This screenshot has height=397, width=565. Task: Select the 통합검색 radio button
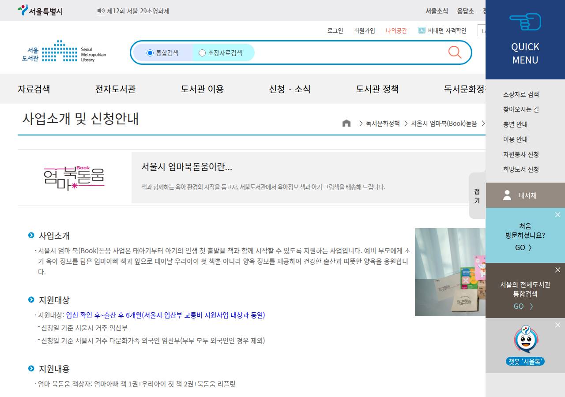(x=150, y=53)
